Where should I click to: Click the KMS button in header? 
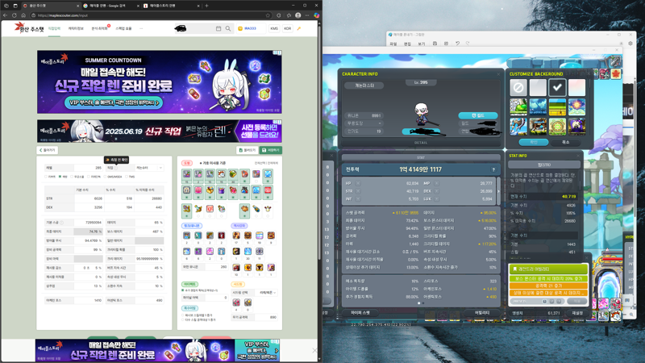click(274, 28)
